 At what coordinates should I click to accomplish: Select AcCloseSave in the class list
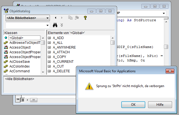click(x=20, y=62)
